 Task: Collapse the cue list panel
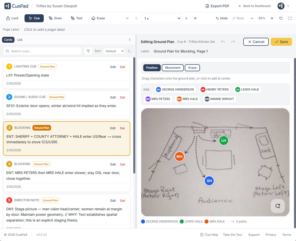pos(130,40)
